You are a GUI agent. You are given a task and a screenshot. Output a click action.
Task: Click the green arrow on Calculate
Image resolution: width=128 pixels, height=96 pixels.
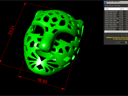tap(126, 42)
